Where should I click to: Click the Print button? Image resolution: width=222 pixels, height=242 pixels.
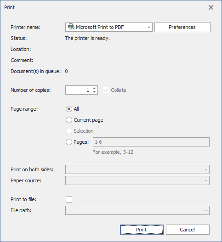tap(142, 230)
